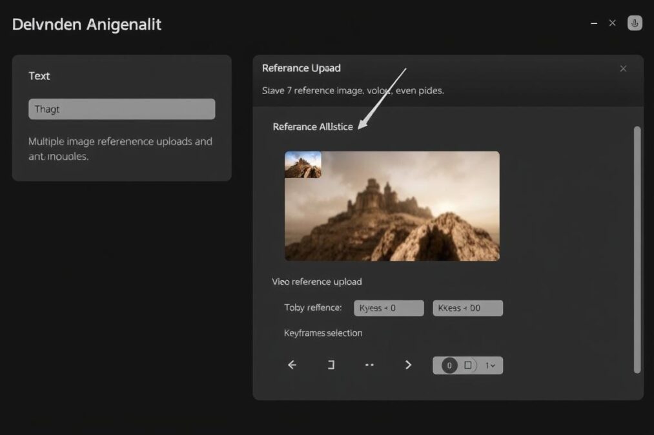
Task: Close the main application window
Action: [x=613, y=23]
